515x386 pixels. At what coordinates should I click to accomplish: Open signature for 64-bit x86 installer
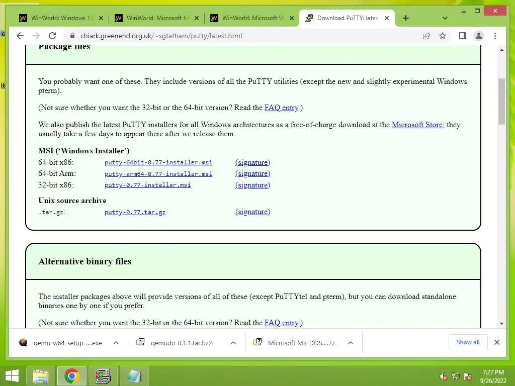click(252, 162)
